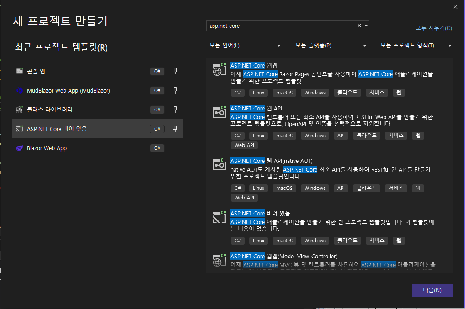This screenshot has height=309, width=465.
Task: Pin the 콘솔 앱 recent template
Action: coord(175,71)
